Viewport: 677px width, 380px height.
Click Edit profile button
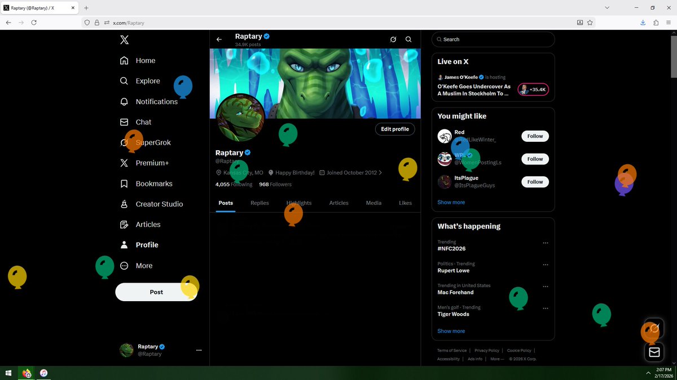(x=395, y=129)
